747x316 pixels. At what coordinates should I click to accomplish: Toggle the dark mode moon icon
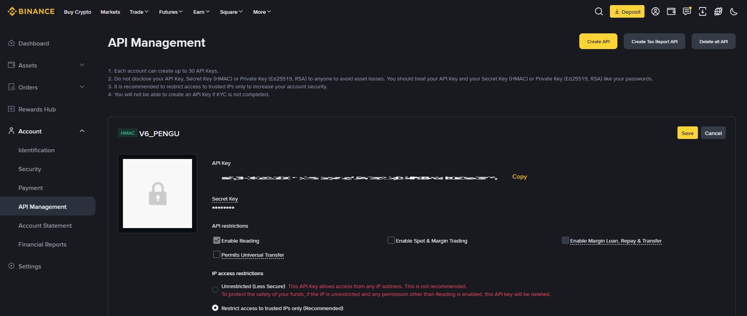pyautogui.click(x=734, y=12)
